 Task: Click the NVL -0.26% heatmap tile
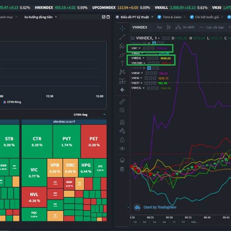coord(34,197)
